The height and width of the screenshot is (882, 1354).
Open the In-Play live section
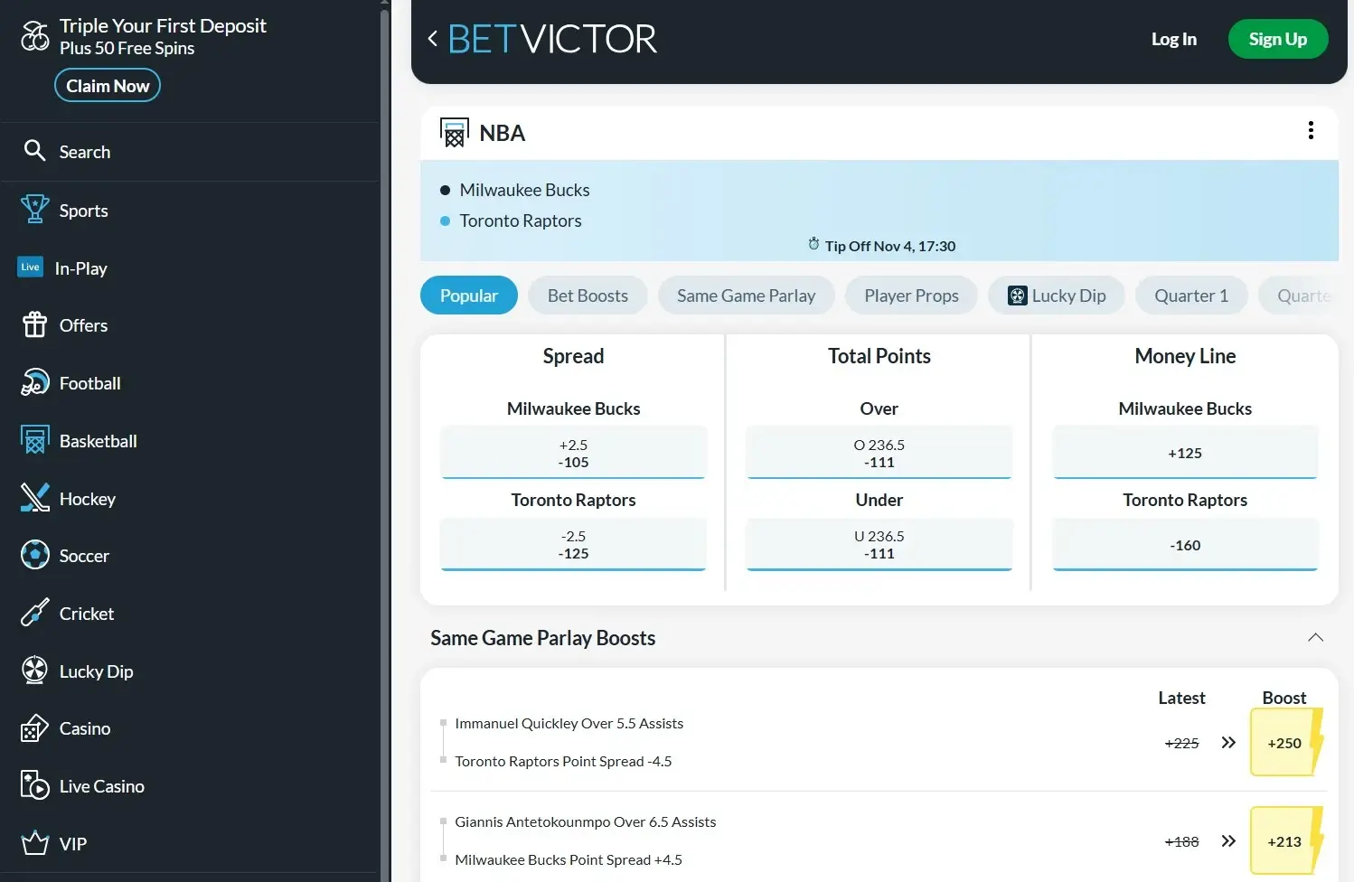click(x=80, y=267)
